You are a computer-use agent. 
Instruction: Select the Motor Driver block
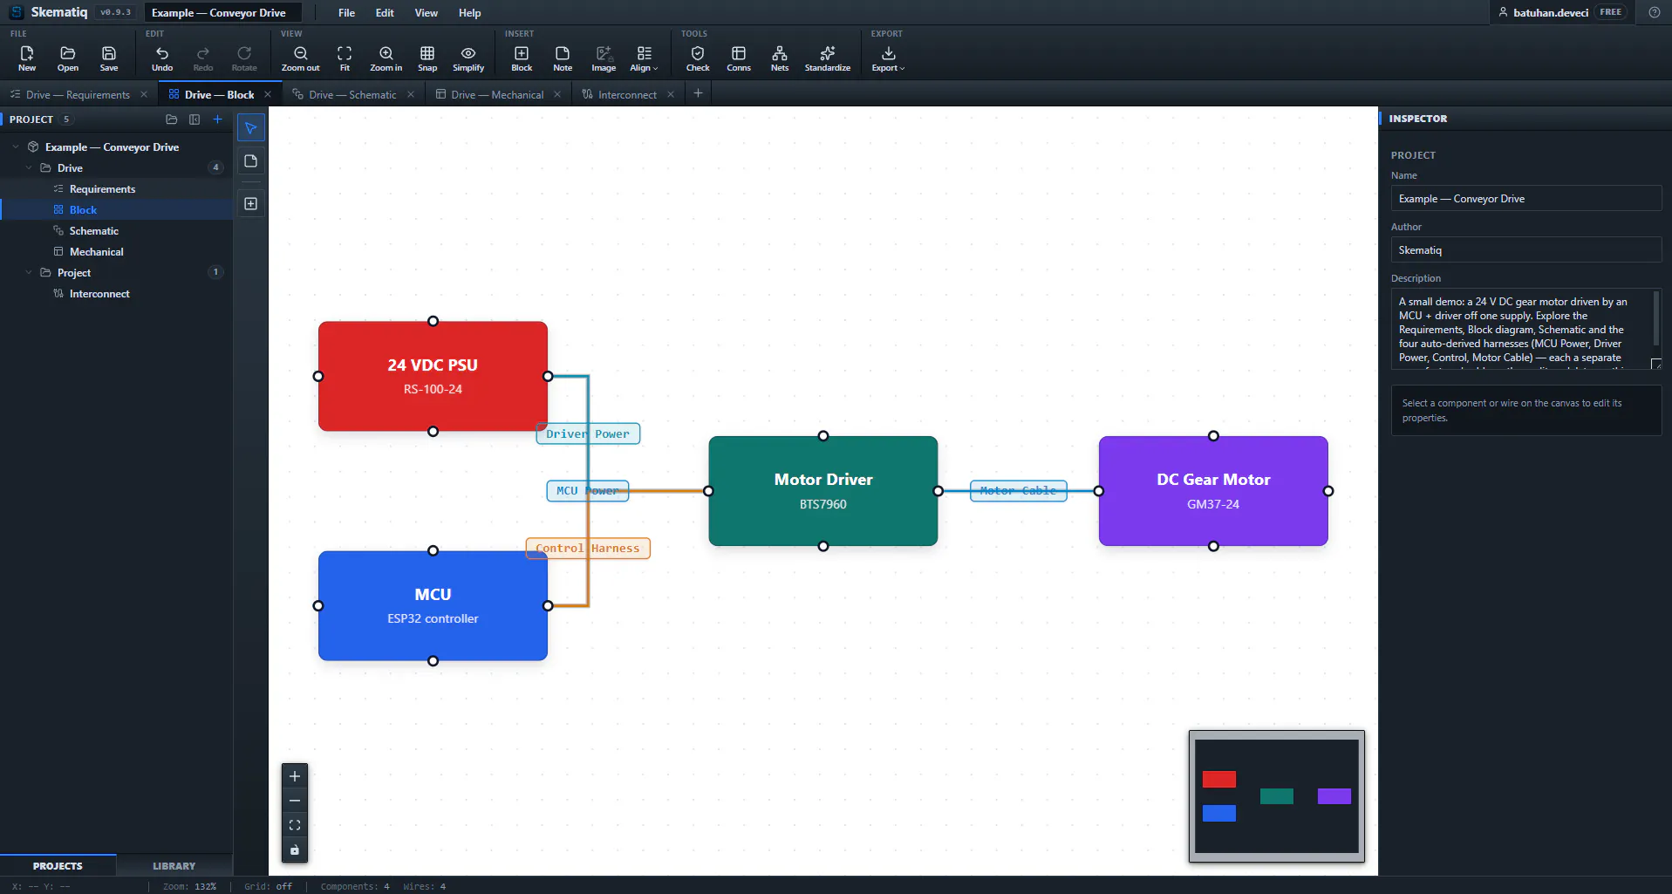(822, 491)
